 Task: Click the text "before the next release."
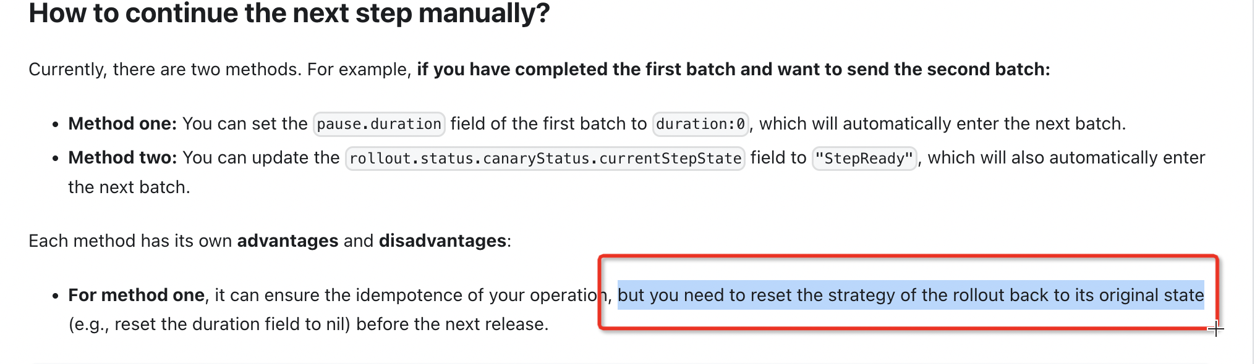pos(452,324)
